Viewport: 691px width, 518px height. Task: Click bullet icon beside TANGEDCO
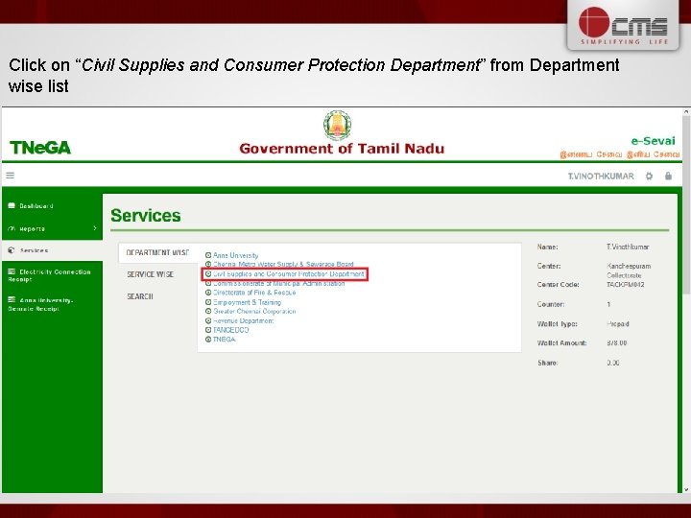point(208,329)
